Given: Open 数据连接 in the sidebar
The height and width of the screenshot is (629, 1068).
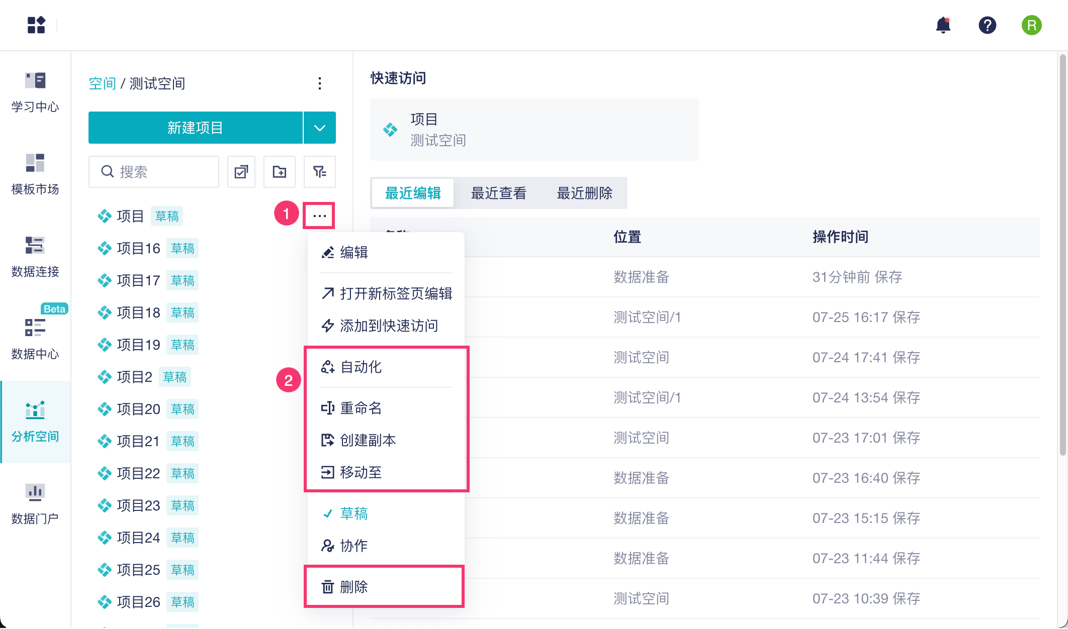Looking at the screenshot, I should pos(35,257).
